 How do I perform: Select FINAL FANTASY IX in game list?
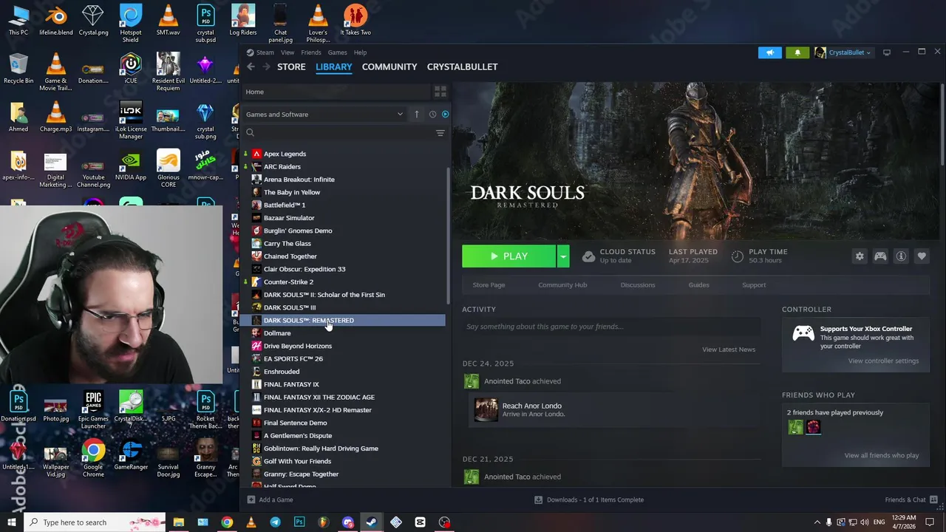(x=291, y=384)
